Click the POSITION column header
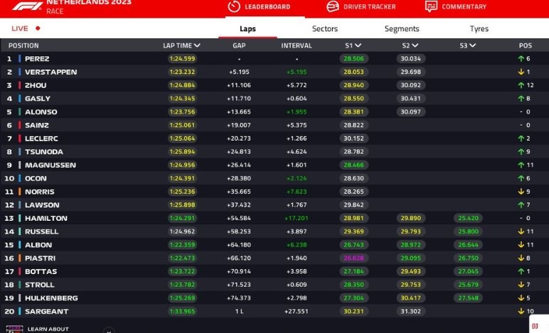549x333 pixels. [x=23, y=45]
